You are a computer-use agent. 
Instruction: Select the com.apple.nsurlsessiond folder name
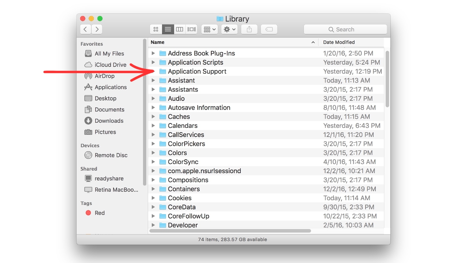tap(204, 171)
